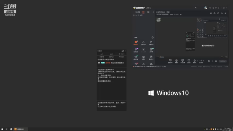Open the microphone tool with purple badge
This screenshot has height=131, width=233.
(136, 50)
